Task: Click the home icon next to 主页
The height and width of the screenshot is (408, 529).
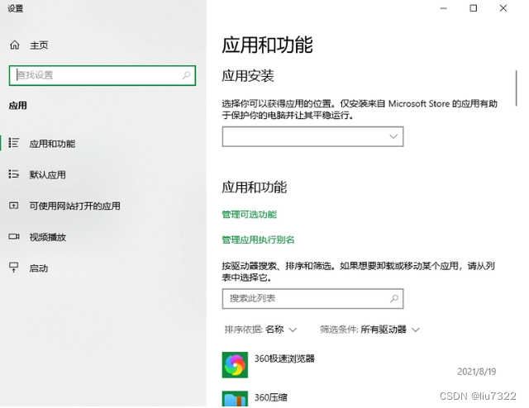Action: click(15, 45)
